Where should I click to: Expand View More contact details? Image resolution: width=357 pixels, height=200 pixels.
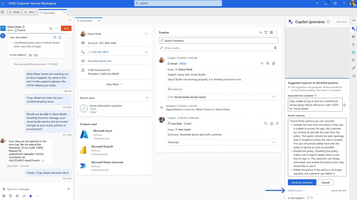[x=114, y=84]
